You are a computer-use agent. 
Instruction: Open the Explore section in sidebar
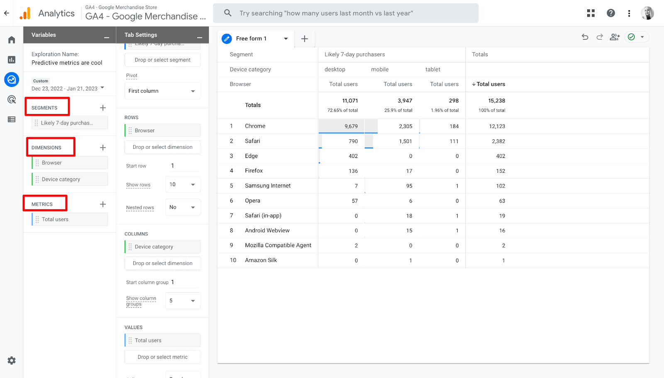click(x=12, y=79)
